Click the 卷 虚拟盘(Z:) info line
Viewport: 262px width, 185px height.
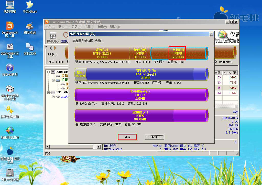(108, 124)
